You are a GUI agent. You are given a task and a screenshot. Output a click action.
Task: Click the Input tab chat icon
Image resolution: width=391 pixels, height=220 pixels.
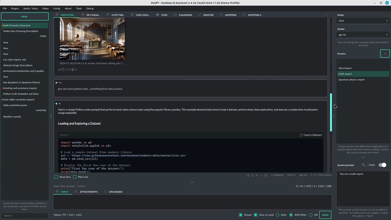coord(57,192)
